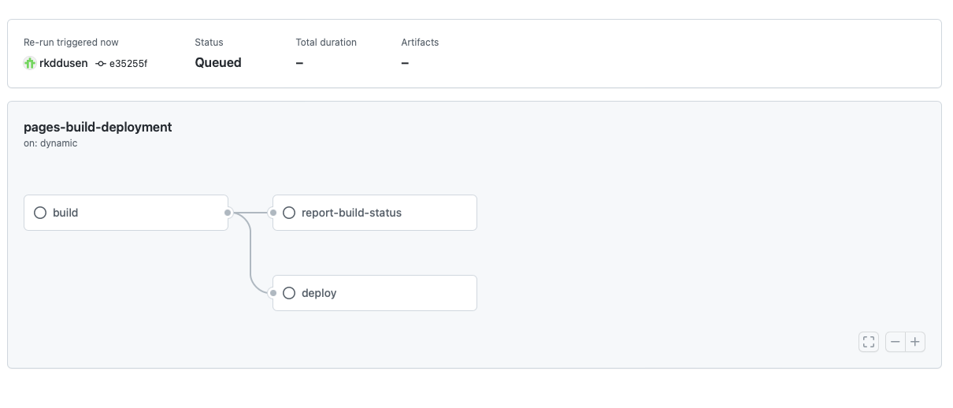
Task: Click the 'on: dynamic' trigger text
Action: 50,143
